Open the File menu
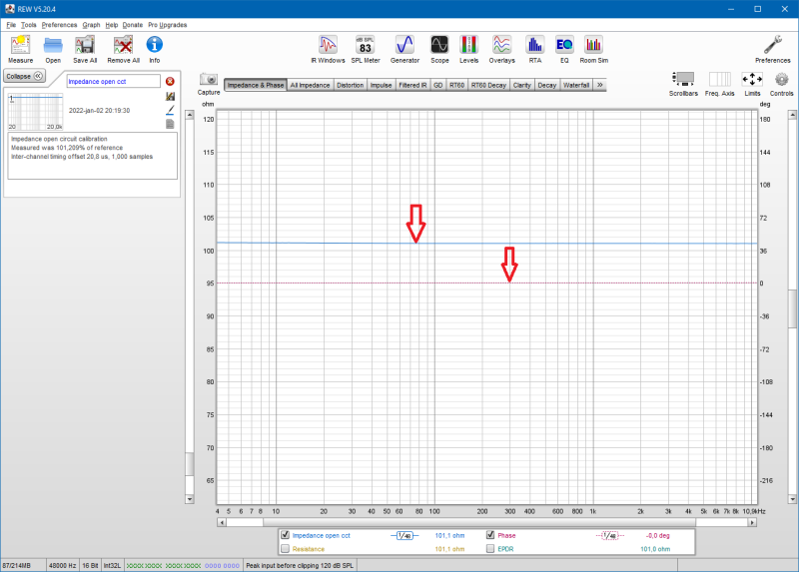This screenshot has height=572, width=799. pyautogui.click(x=11, y=25)
